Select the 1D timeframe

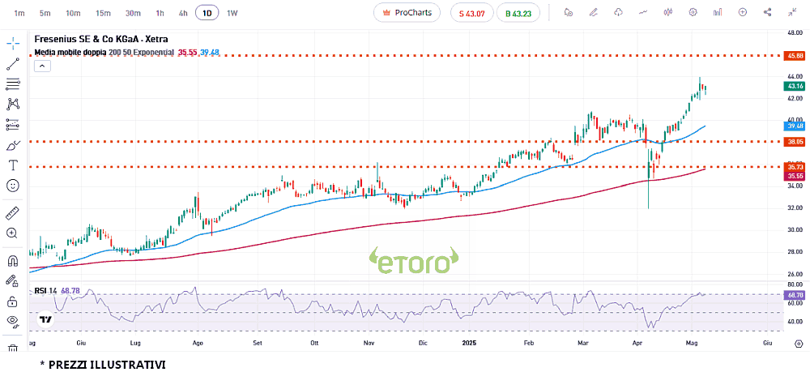pyautogui.click(x=207, y=14)
